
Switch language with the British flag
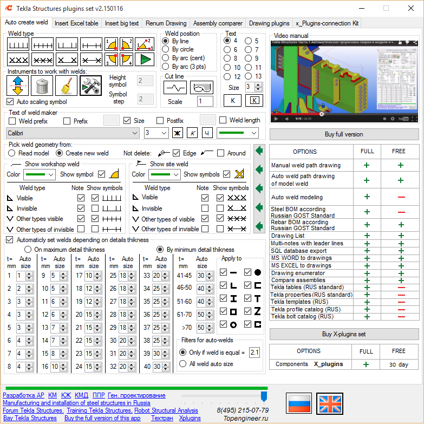[x=330, y=405]
